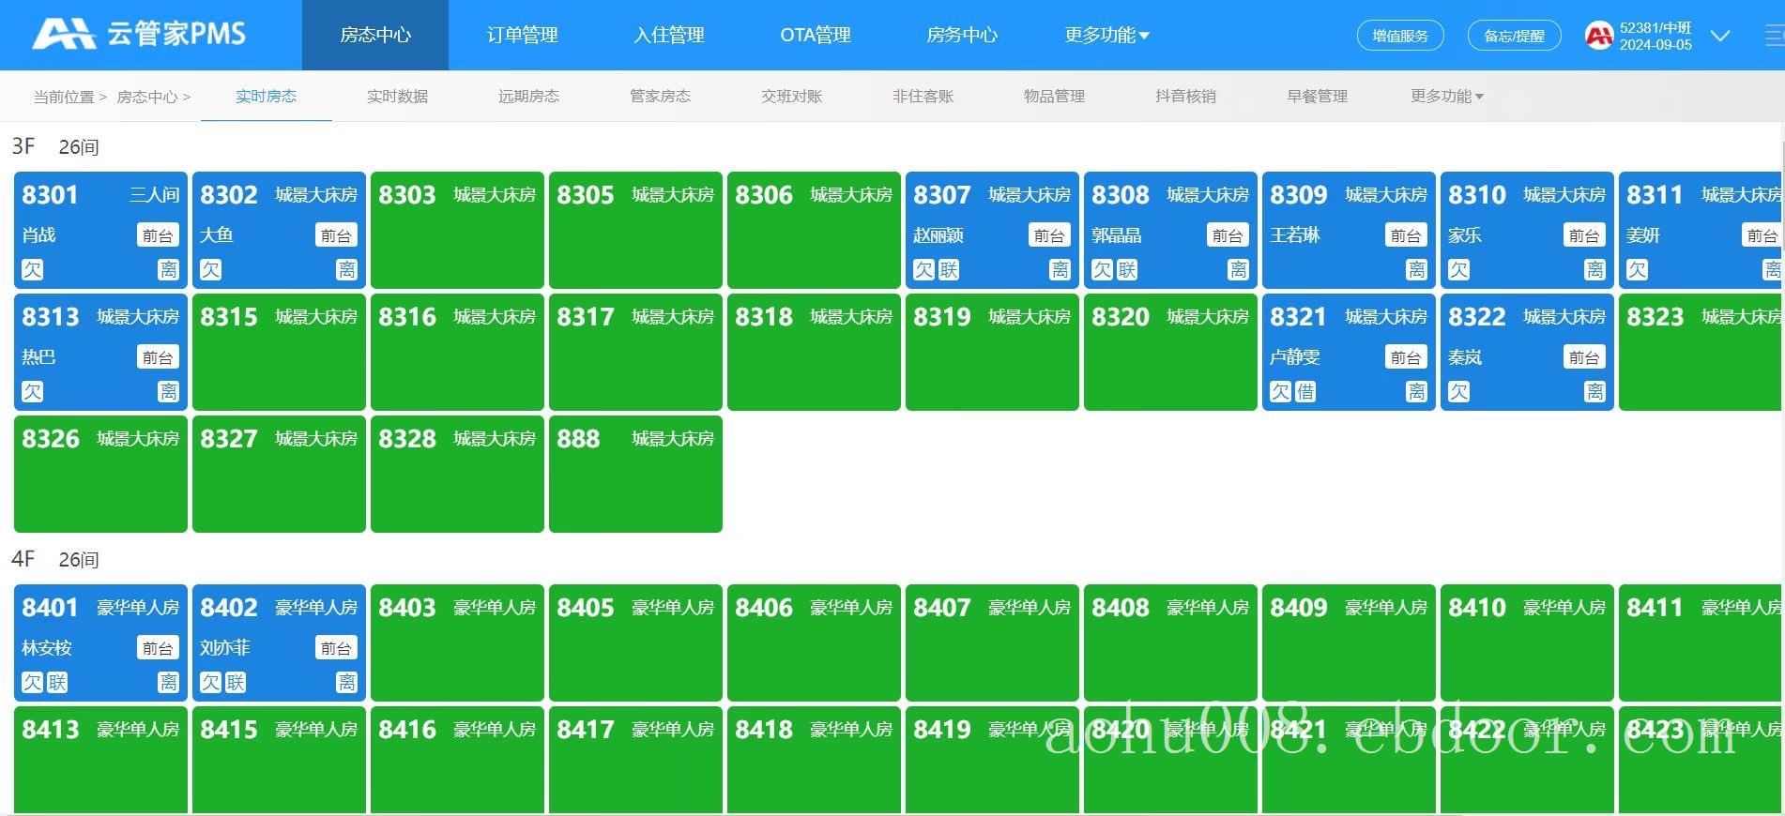Viewport: 1785px width, 816px height.
Task: Expand the 更多功能 dropdown in top navigation
Action: [1106, 35]
